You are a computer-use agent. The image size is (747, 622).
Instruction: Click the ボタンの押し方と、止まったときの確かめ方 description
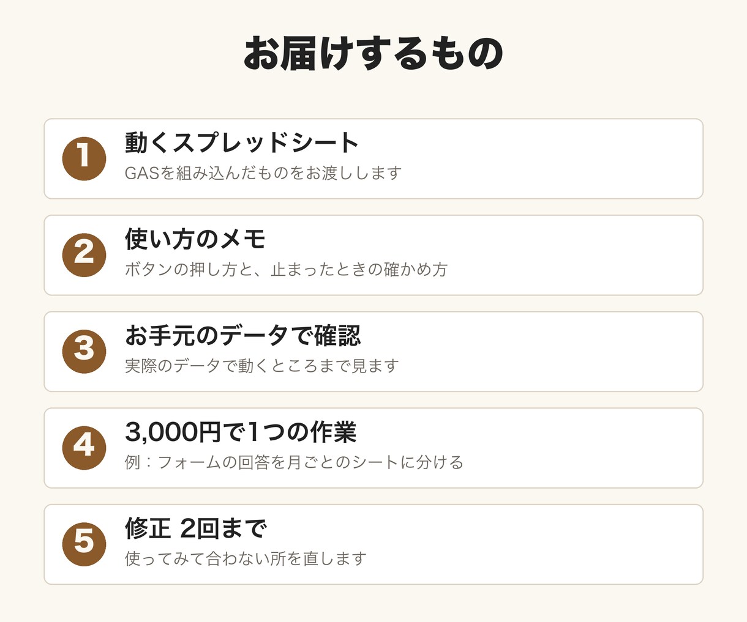pos(287,269)
